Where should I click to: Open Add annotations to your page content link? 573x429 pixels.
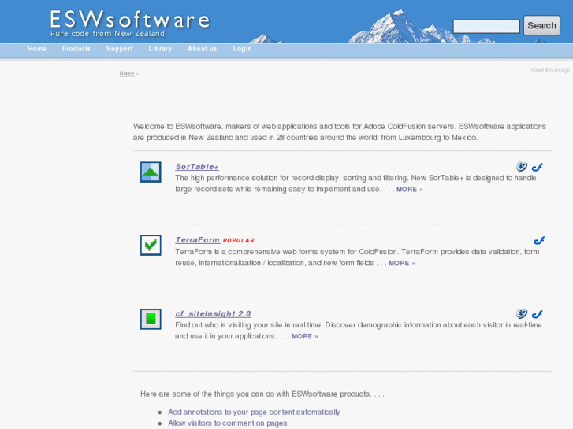tap(254, 412)
